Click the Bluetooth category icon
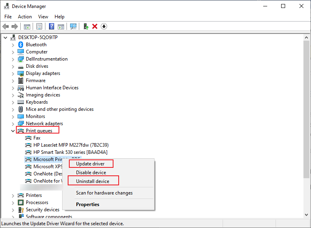Screen dimensions: 311x228 click(x=21, y=45)
